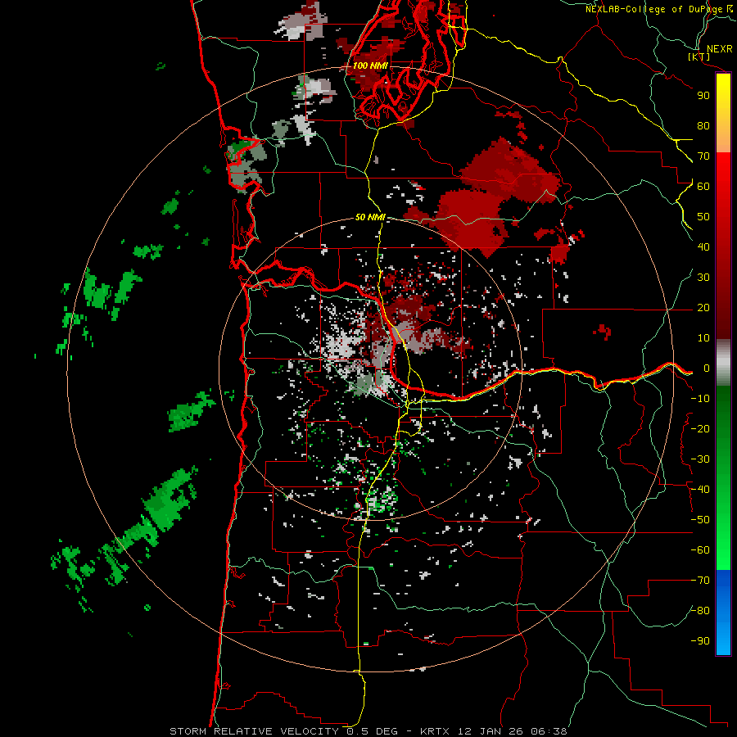Screen dimensions: 737x737
Task: Click the positive 10 scale label
Action: [x=703, y=338]
